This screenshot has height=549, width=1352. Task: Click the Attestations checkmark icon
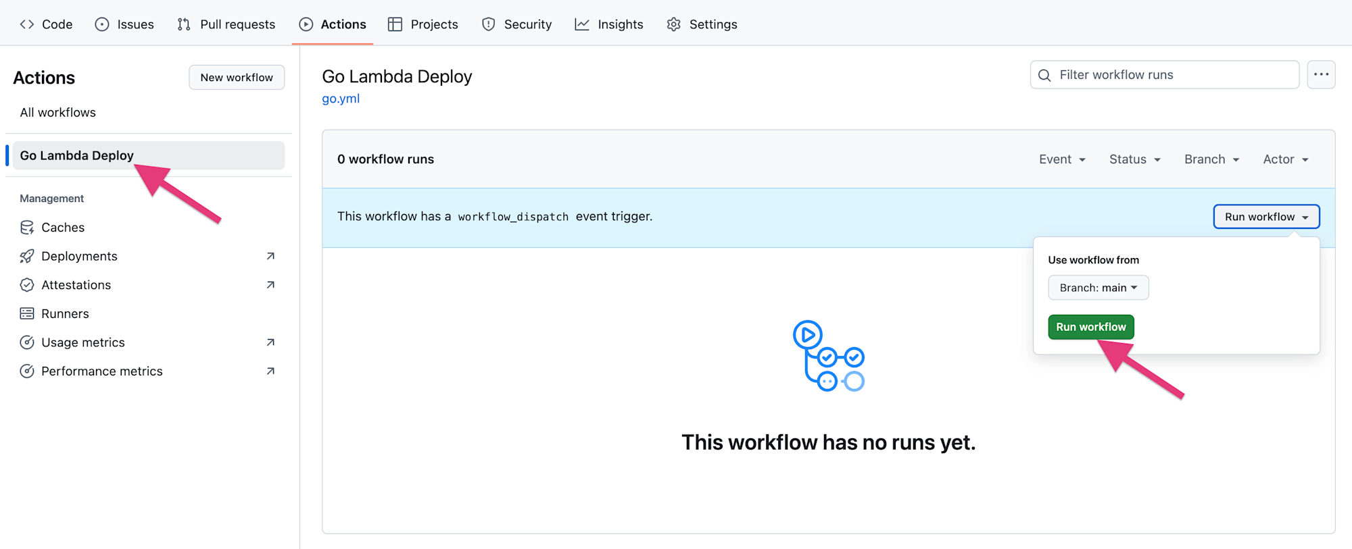click(x=27, y=285)
